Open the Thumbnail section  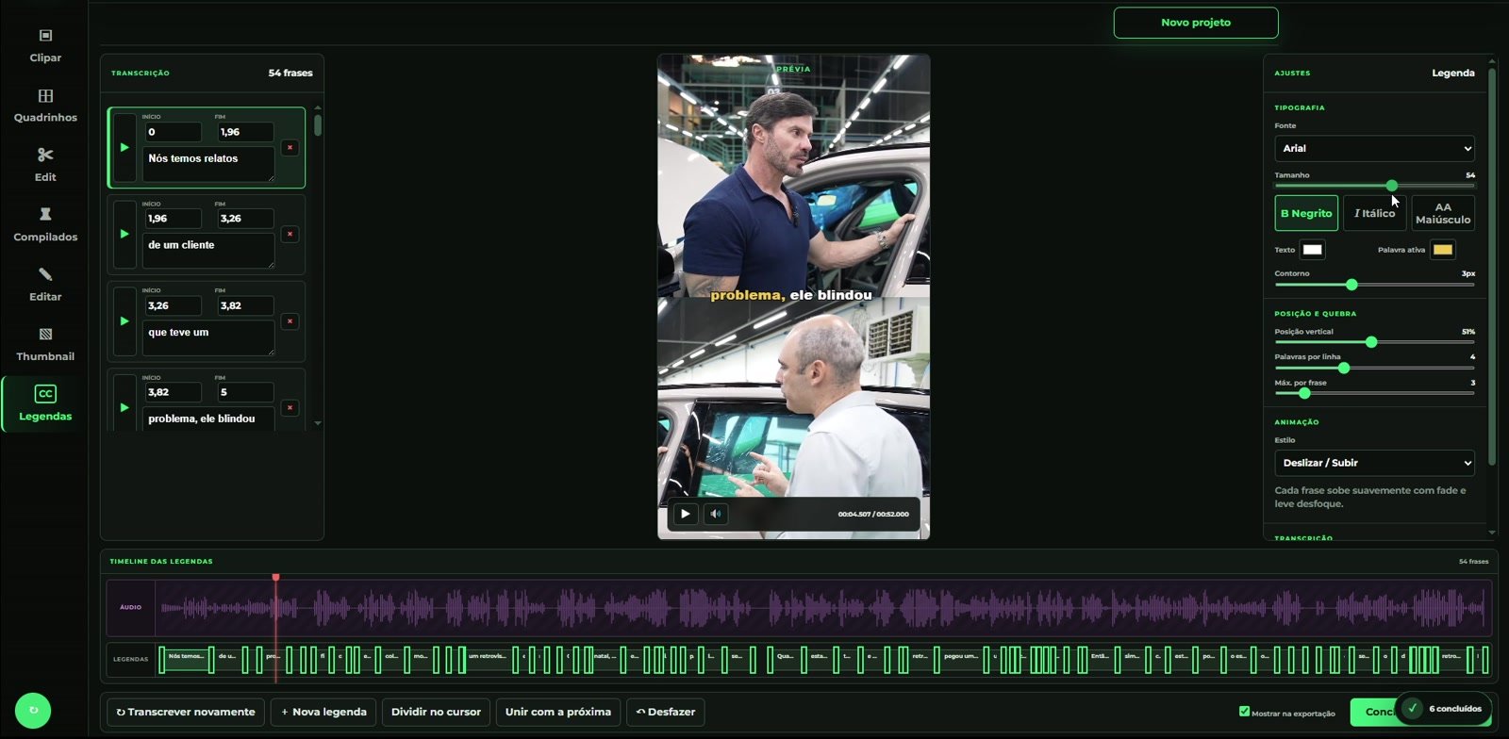45,344
